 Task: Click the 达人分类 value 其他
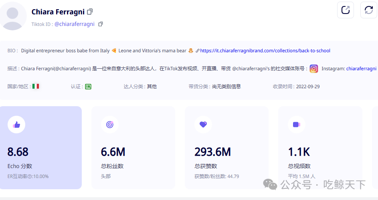(152, 87)
